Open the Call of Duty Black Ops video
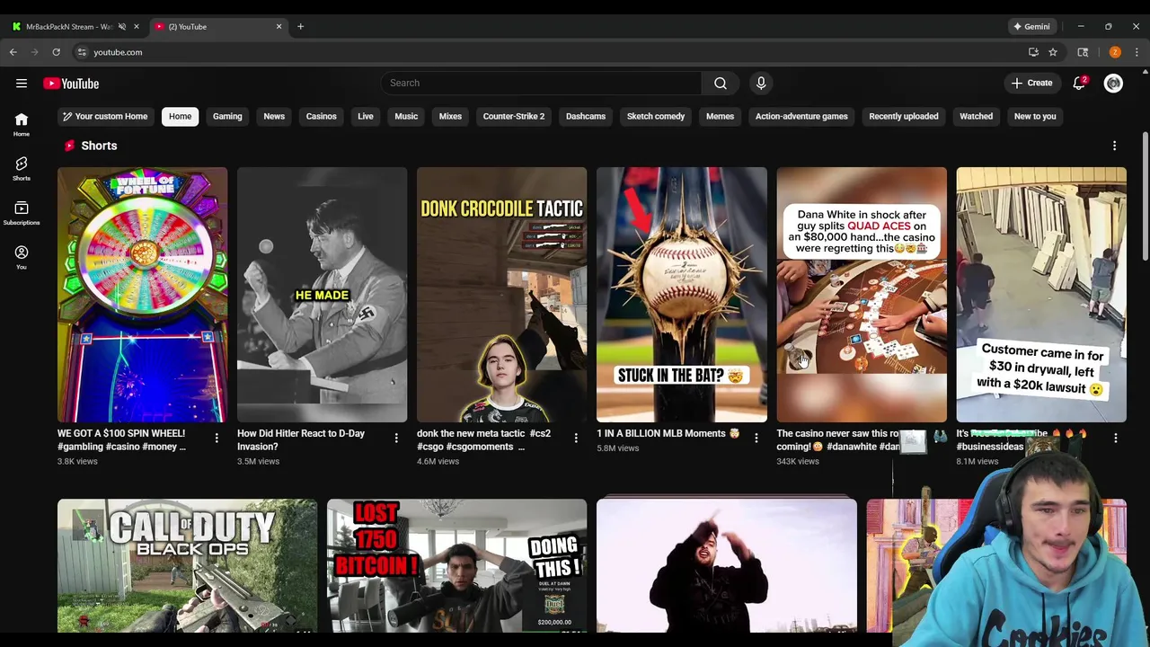 coord(188,566)
